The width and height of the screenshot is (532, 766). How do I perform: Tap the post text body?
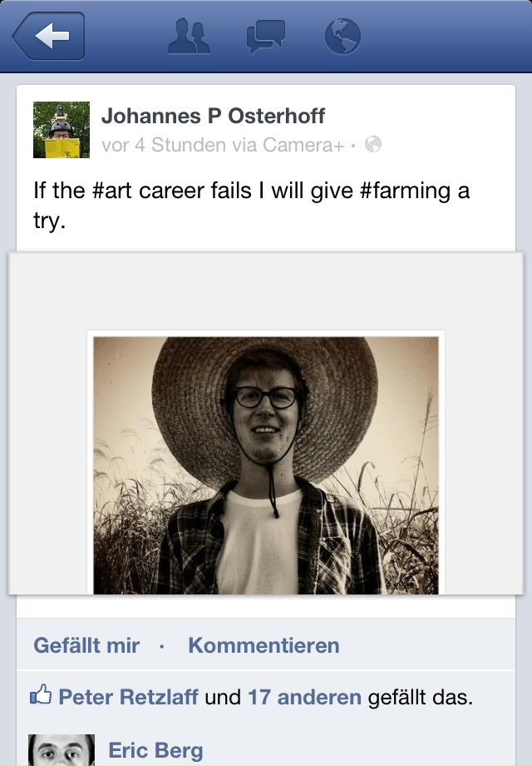tap(252, 205)
